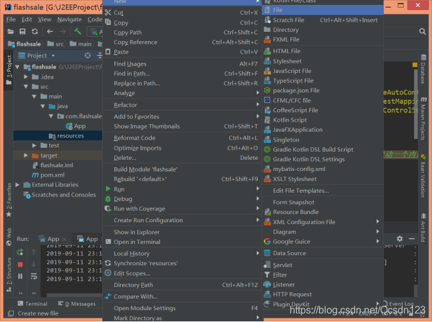Image resolution: width=432 pixels, height=322 pixels.
Task: Click the Open folder toolbar icon
Action: point(11,31)
